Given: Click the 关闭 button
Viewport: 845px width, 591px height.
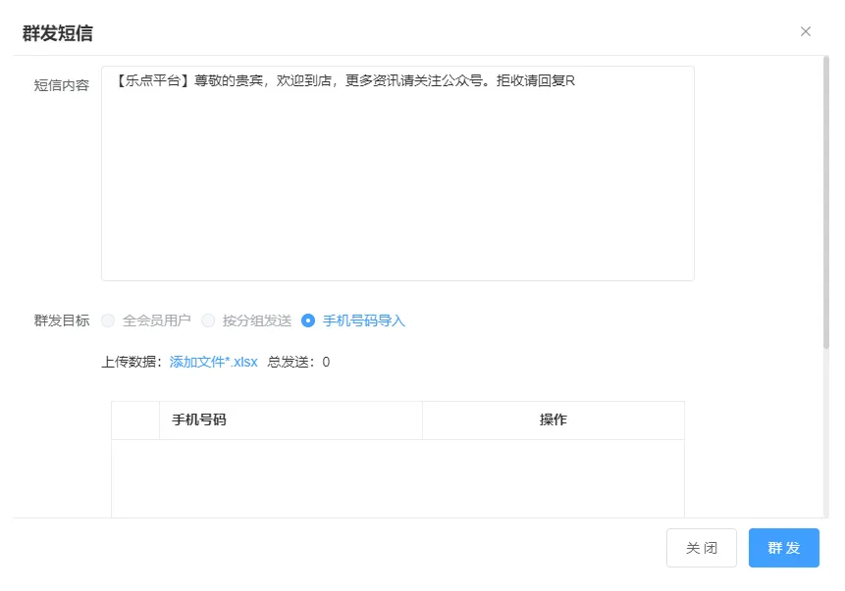Looking at the screenshot, I should [x=701, y=548].
